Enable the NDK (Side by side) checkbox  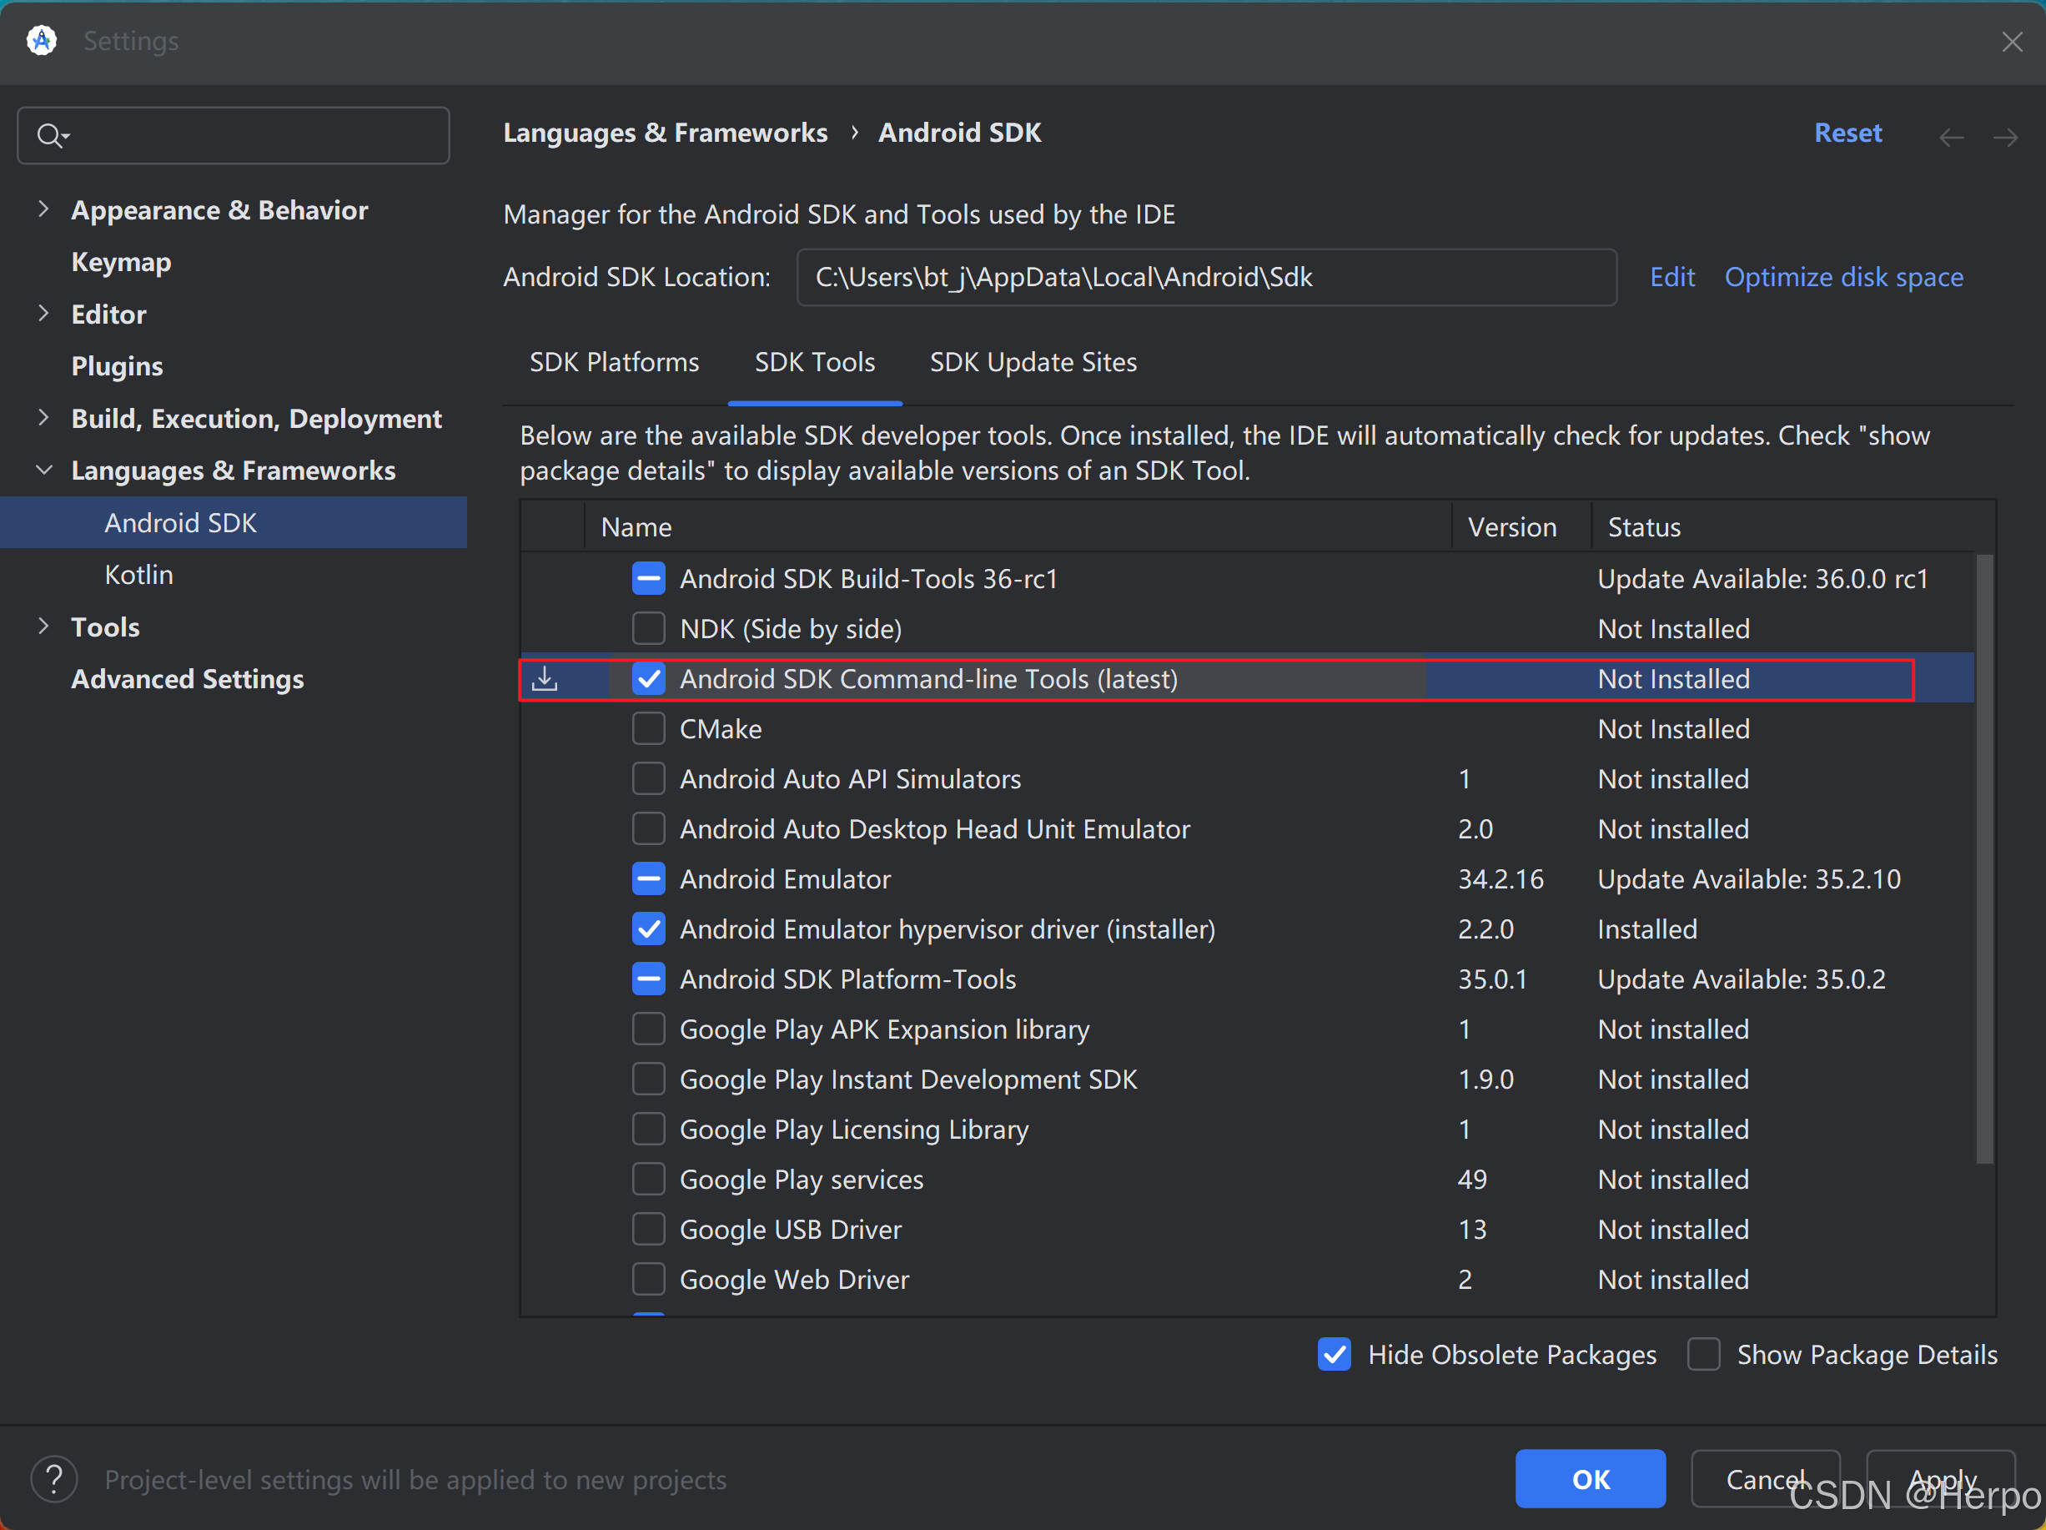(648, 629)
